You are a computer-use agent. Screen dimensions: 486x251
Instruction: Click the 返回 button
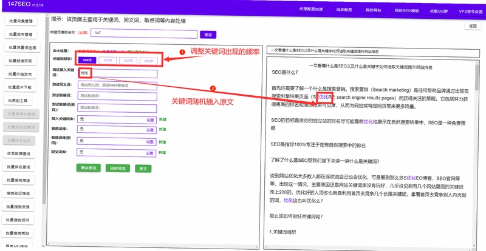coord(473,26)
